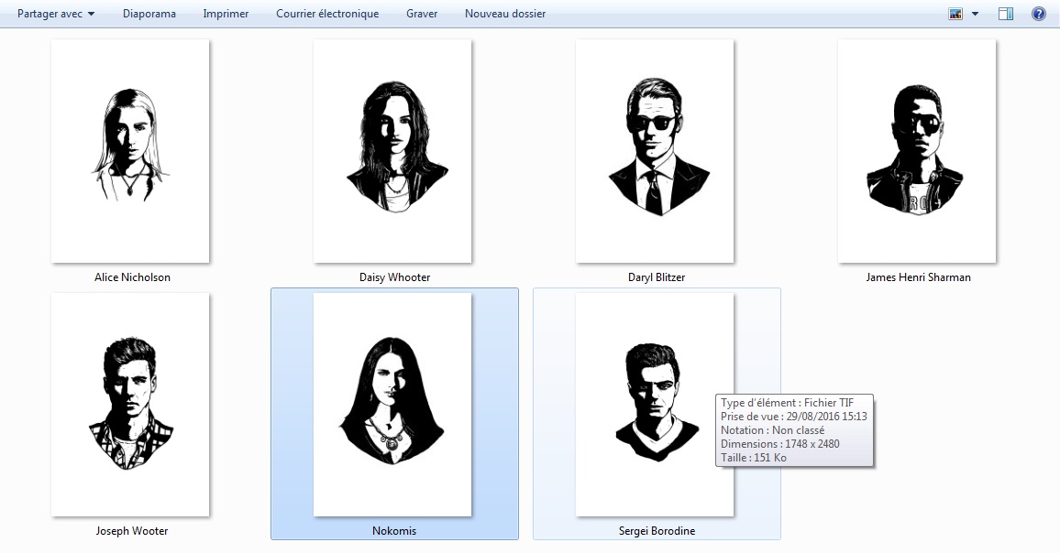The height and width of the screenshot is (553, 1060).
Task: Expand the view options dropdown arrow
Action: pos(975,14)
